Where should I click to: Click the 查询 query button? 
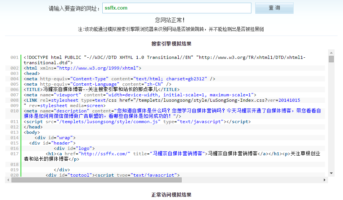click(274, 8)
